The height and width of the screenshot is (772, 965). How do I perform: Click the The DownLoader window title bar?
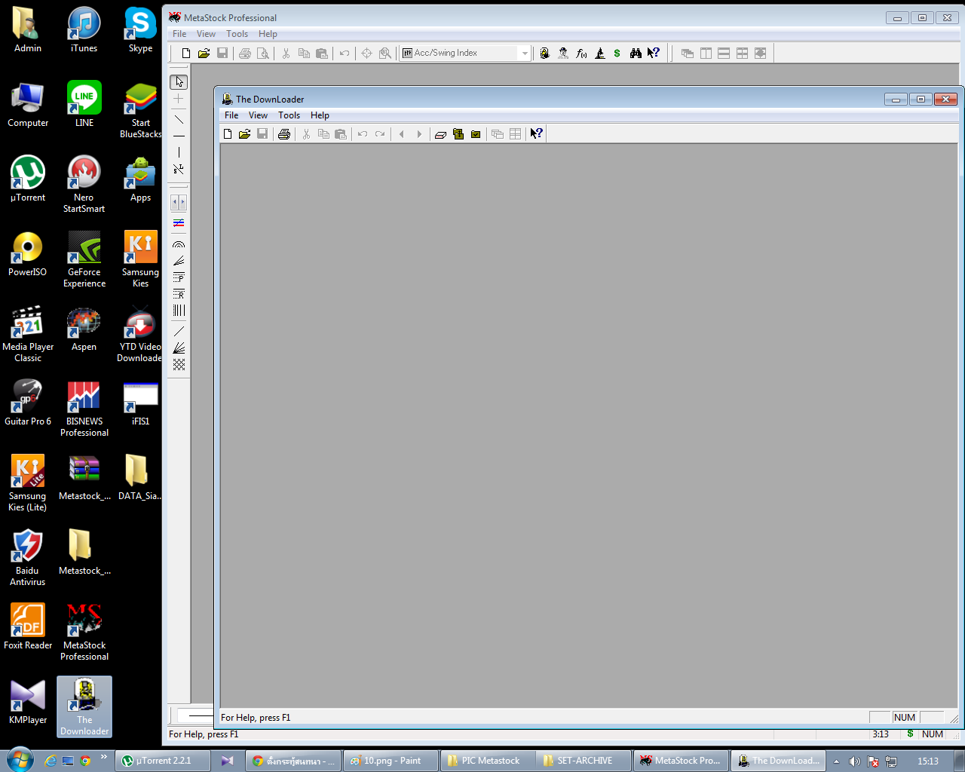tap(550, 99)
